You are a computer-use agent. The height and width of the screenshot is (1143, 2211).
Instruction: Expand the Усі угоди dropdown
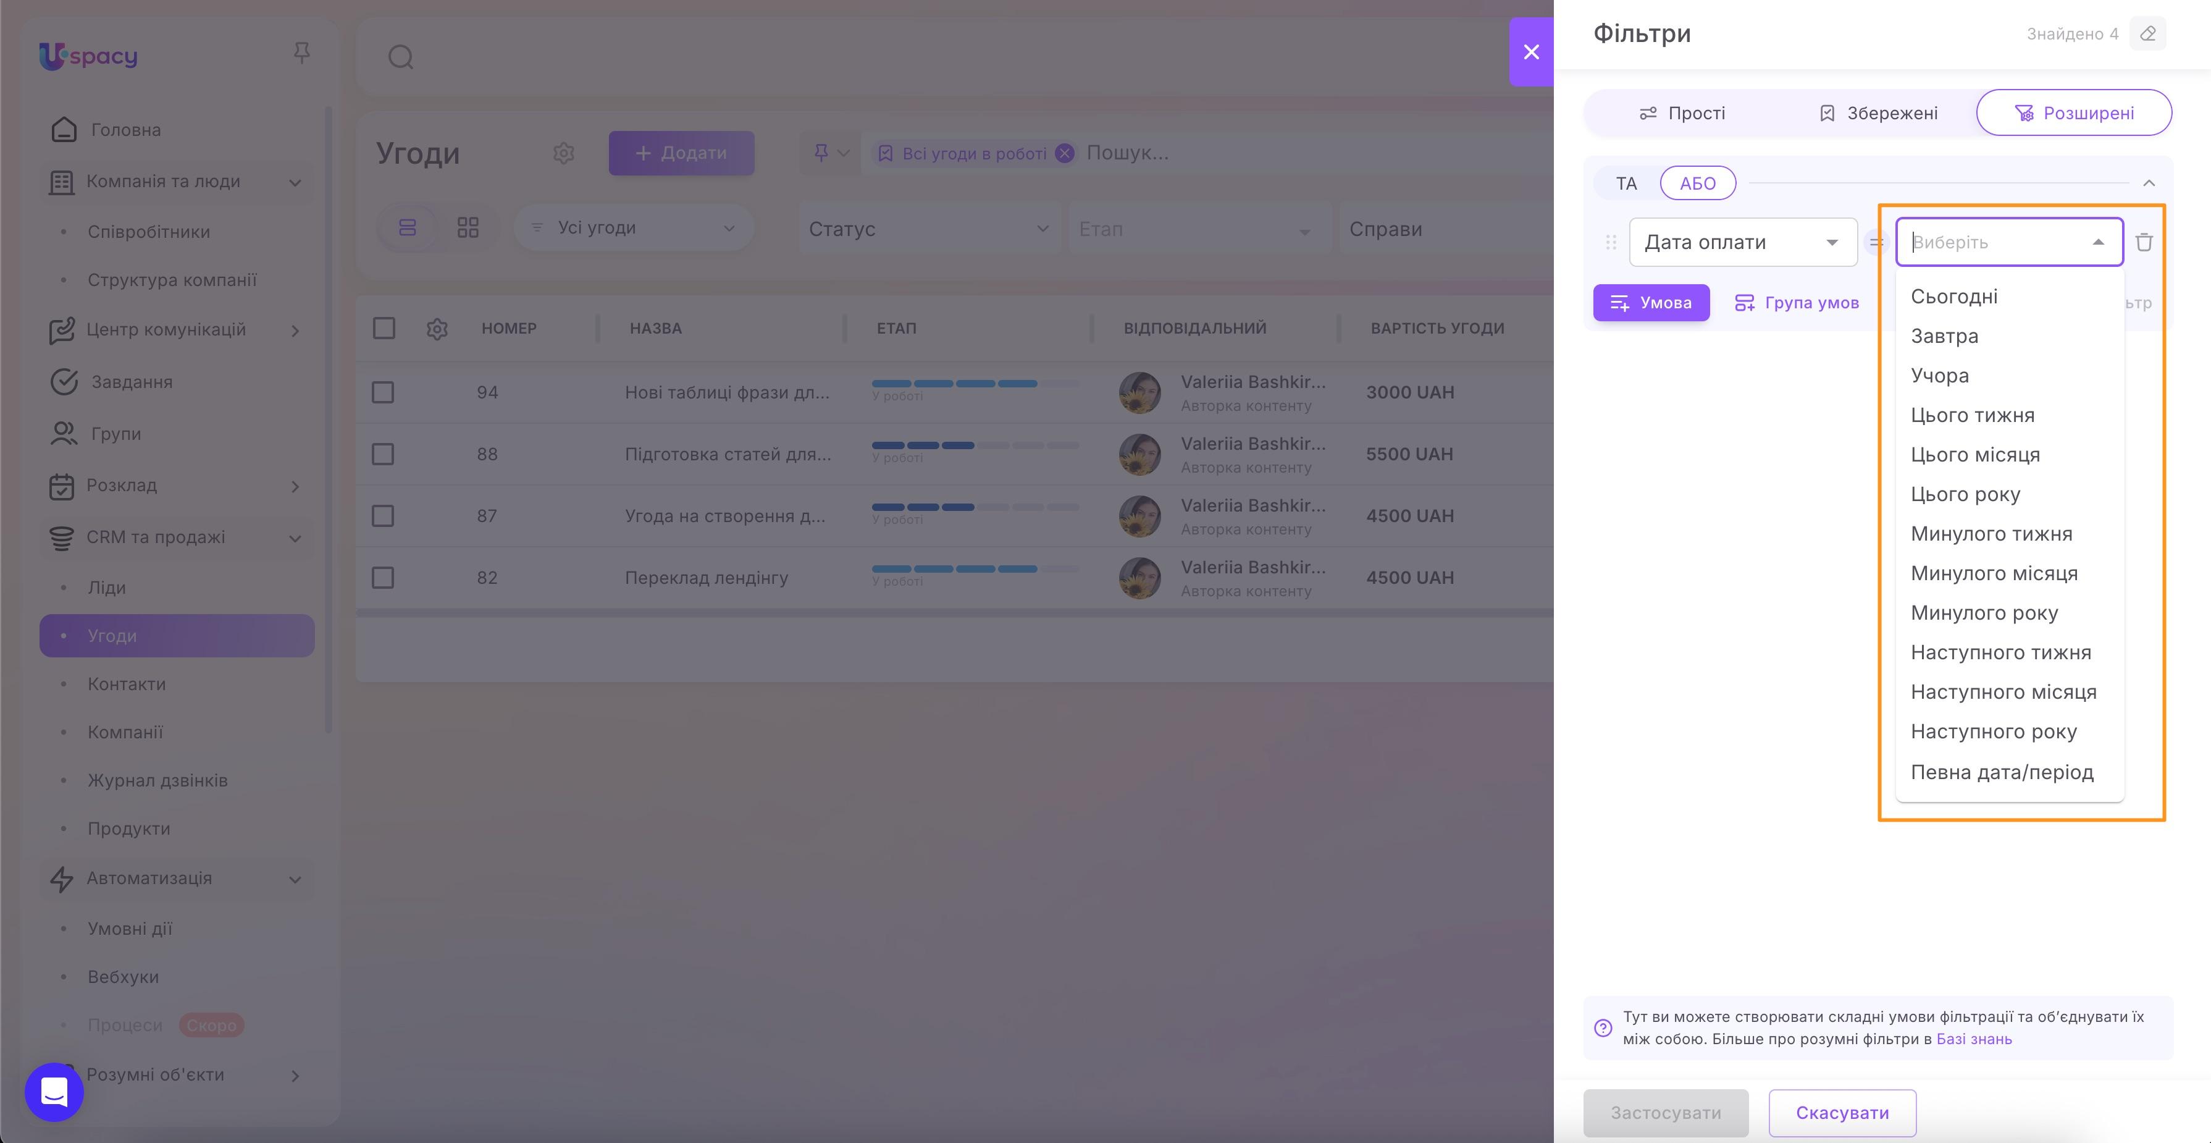click(634, 227)
